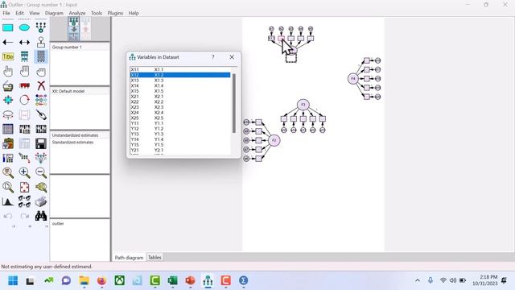
Task: Open the Diagram menu
Action: tap(54, 13)
